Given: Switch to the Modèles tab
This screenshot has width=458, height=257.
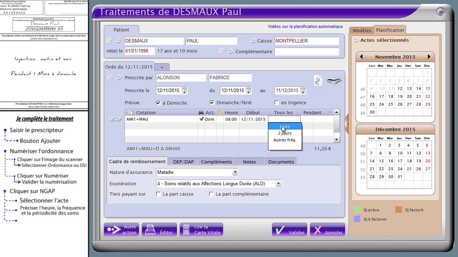Looking at the screenshot, I should (x=362, y=30).
